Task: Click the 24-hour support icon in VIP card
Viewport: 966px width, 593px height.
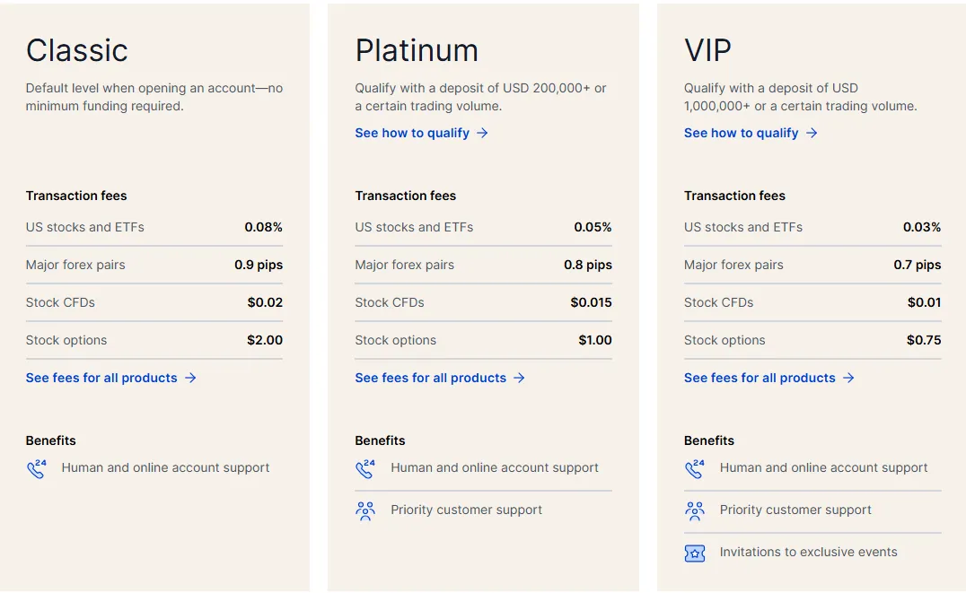Action: pos(695,468)
